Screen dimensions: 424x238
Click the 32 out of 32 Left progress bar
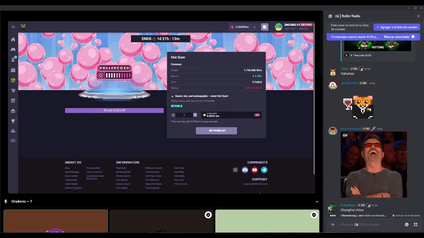114,110
